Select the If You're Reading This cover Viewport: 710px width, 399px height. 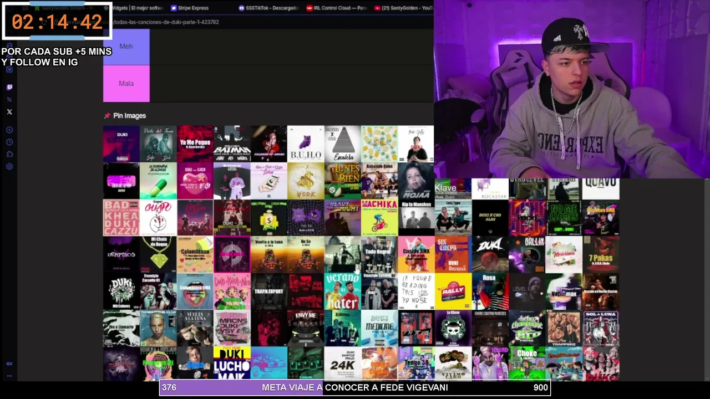pyautogui.click(x=416, y=291)
